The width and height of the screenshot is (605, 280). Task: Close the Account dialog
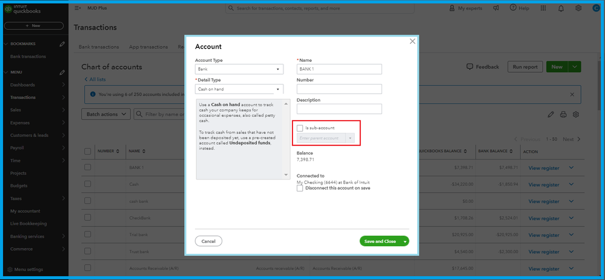pos(412,41)
